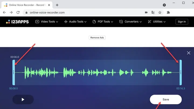Click the Sign In button
This screenshot has width=194, height=109.
[x=182, y=22]
